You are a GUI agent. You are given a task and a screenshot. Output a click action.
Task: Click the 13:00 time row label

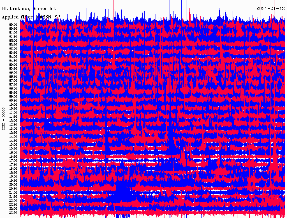tap(13, 129)
